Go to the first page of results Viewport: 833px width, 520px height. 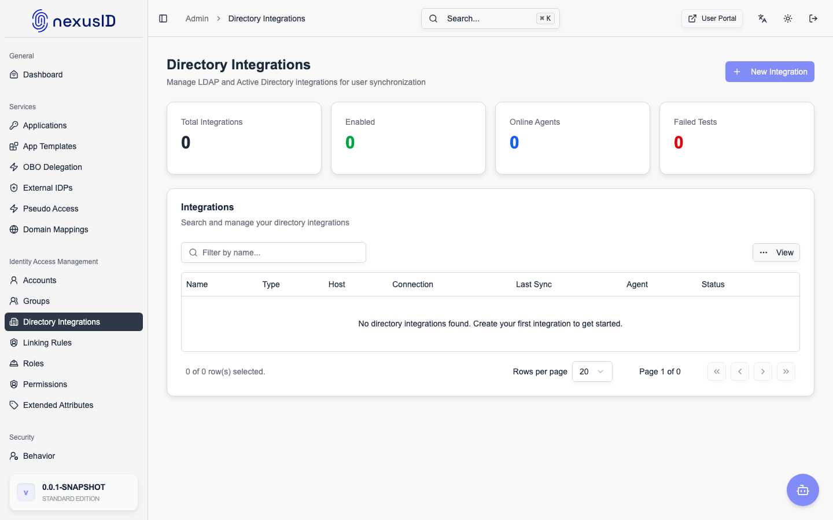tap(717, 372)
